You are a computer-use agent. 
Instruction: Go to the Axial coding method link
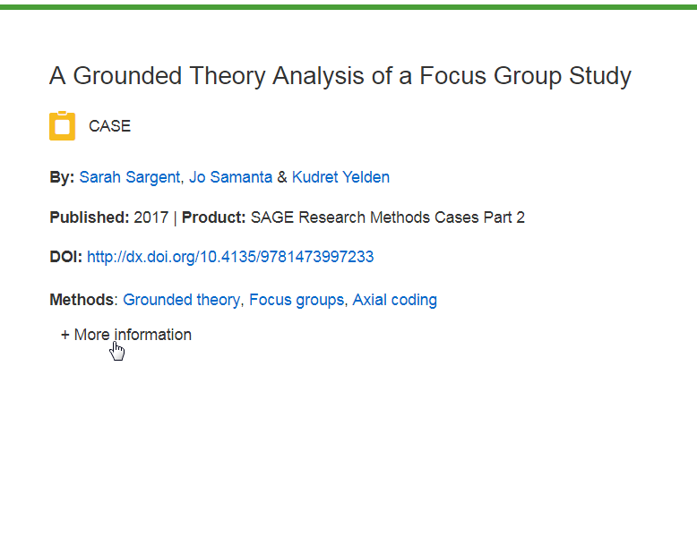(x=395, y=300)
